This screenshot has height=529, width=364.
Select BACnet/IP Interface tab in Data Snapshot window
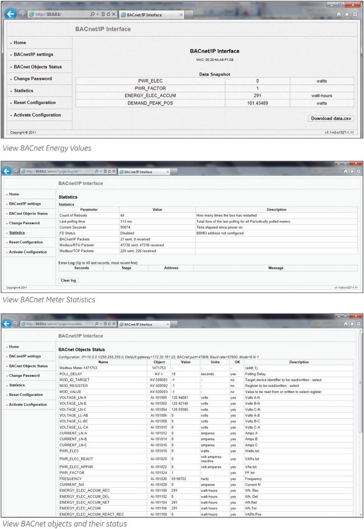(x=151, y=15)
